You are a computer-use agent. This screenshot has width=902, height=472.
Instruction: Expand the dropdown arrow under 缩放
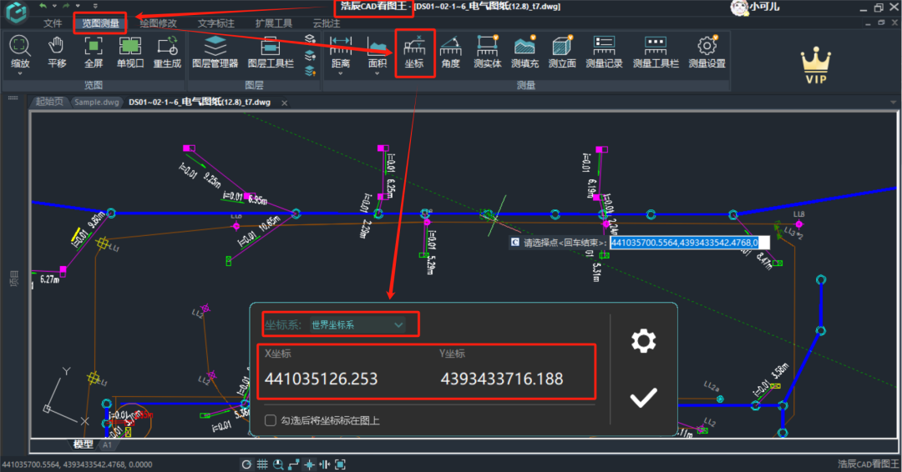19,73
